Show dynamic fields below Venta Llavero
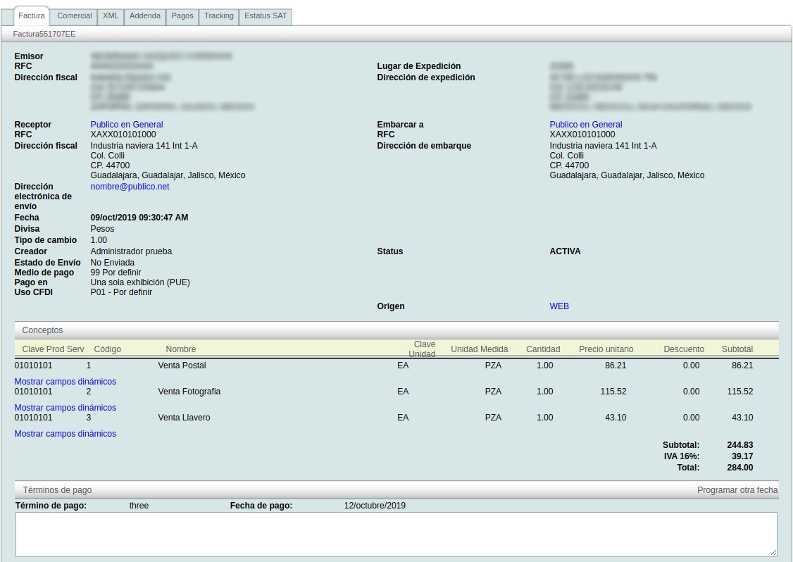The height and width of the screenshot is (562, 793). [x=65, y=434]
